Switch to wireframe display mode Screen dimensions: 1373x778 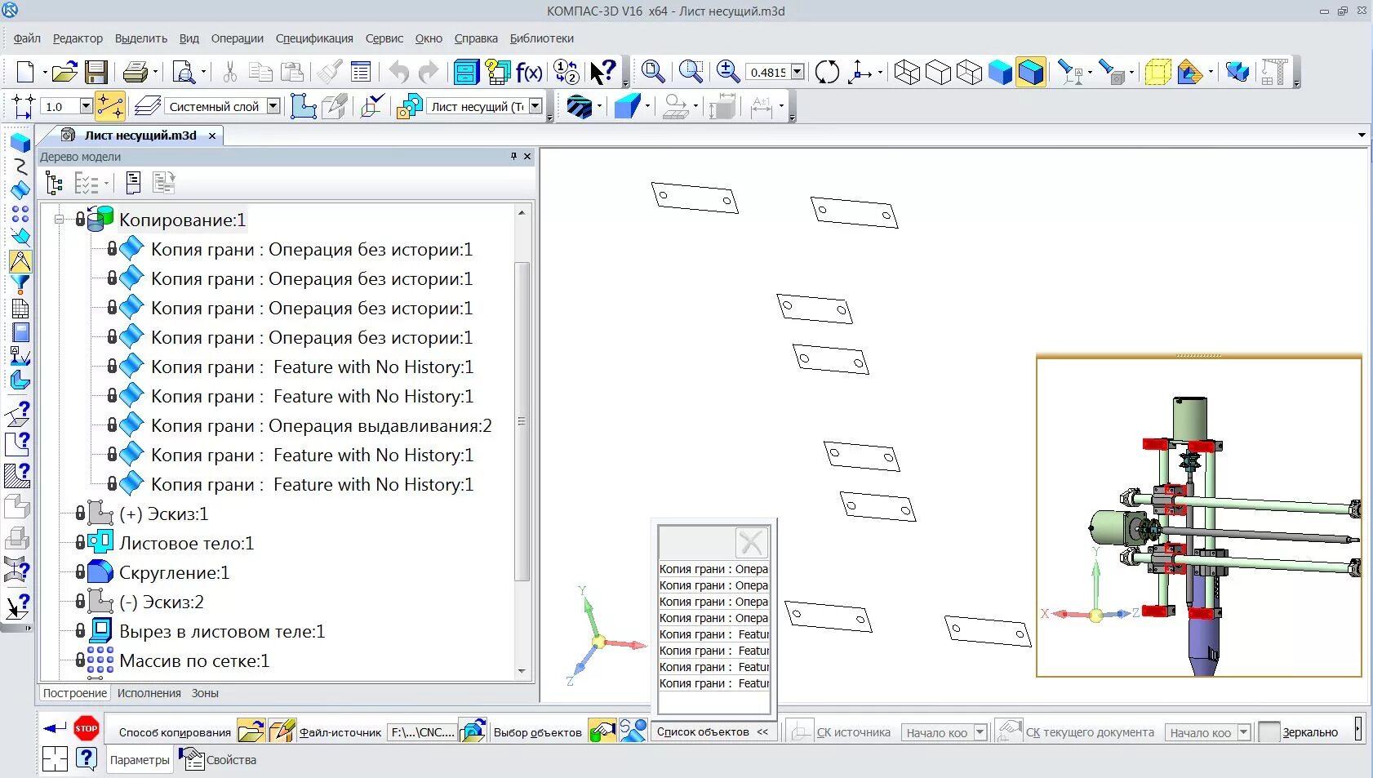point(907,72)
